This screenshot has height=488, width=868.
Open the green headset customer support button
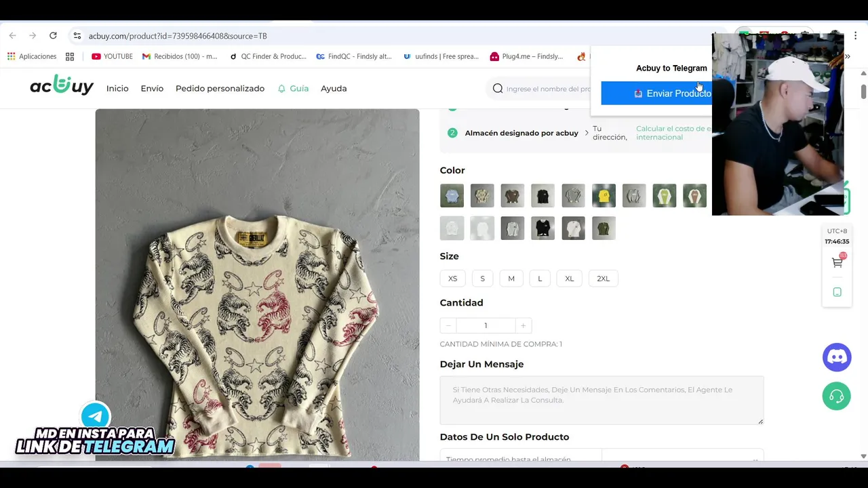(x=837, y=396)
